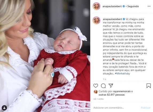Click the 1 h caption time label
The height and width of the screenshot is (112, 153).
coord(104,79)
